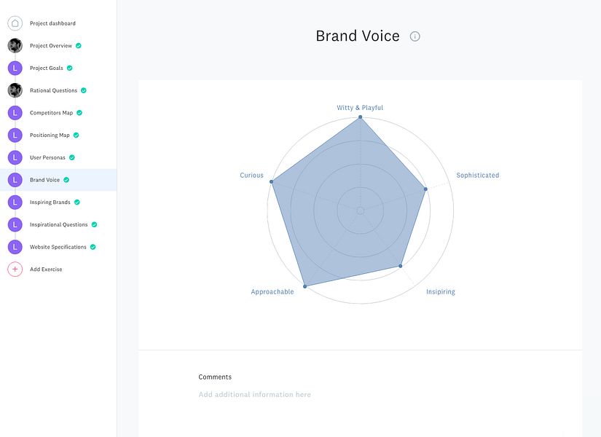Click the Comments additional information field
Viewport: 601px width, 437px height.
coord(255,395)
